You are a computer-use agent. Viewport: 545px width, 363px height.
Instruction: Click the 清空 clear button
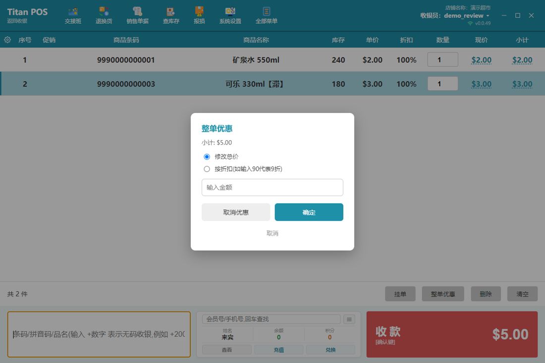(522, 294)
